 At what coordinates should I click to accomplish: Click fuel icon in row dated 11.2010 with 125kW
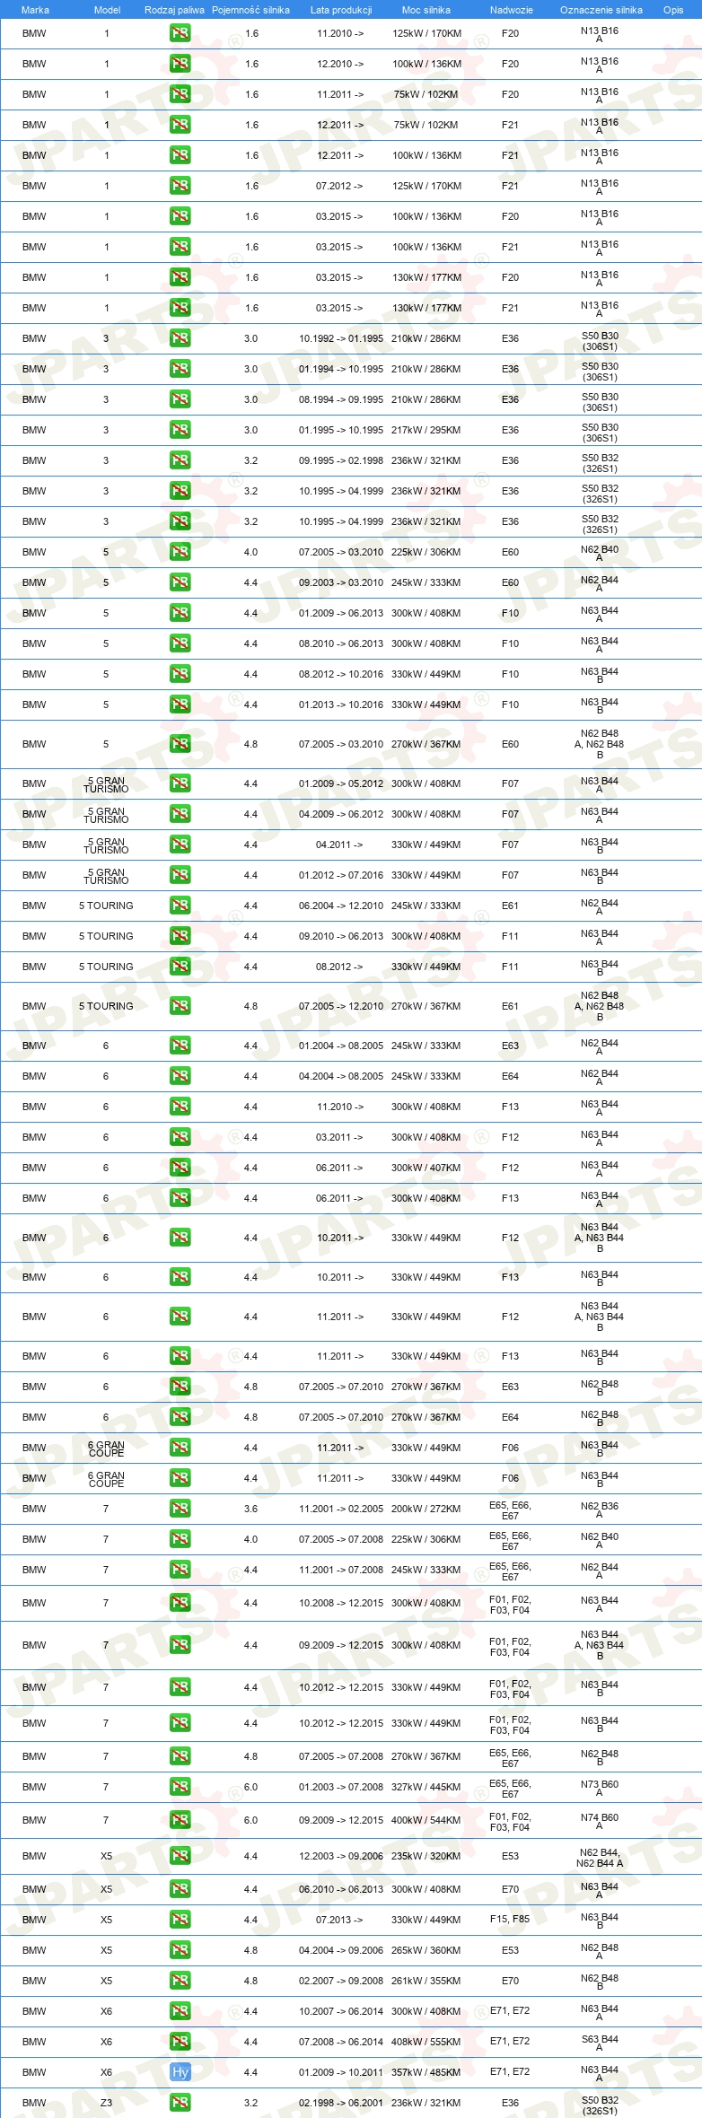coord(180,33)
